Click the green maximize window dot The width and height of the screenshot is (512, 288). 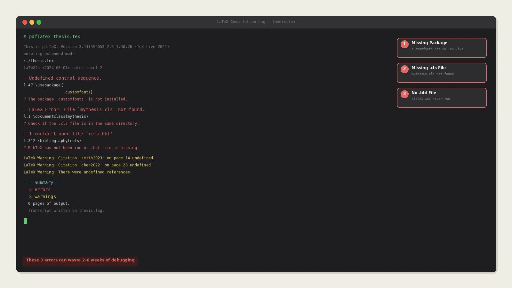point(39,22)
